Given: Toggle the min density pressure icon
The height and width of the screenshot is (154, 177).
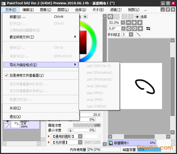Looking at the screenshot, I should point(70,130).
